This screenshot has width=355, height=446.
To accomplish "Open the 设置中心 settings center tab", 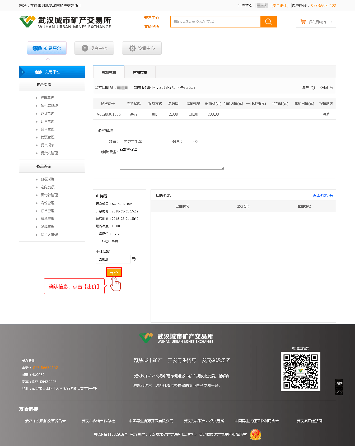I will [142, 48].
